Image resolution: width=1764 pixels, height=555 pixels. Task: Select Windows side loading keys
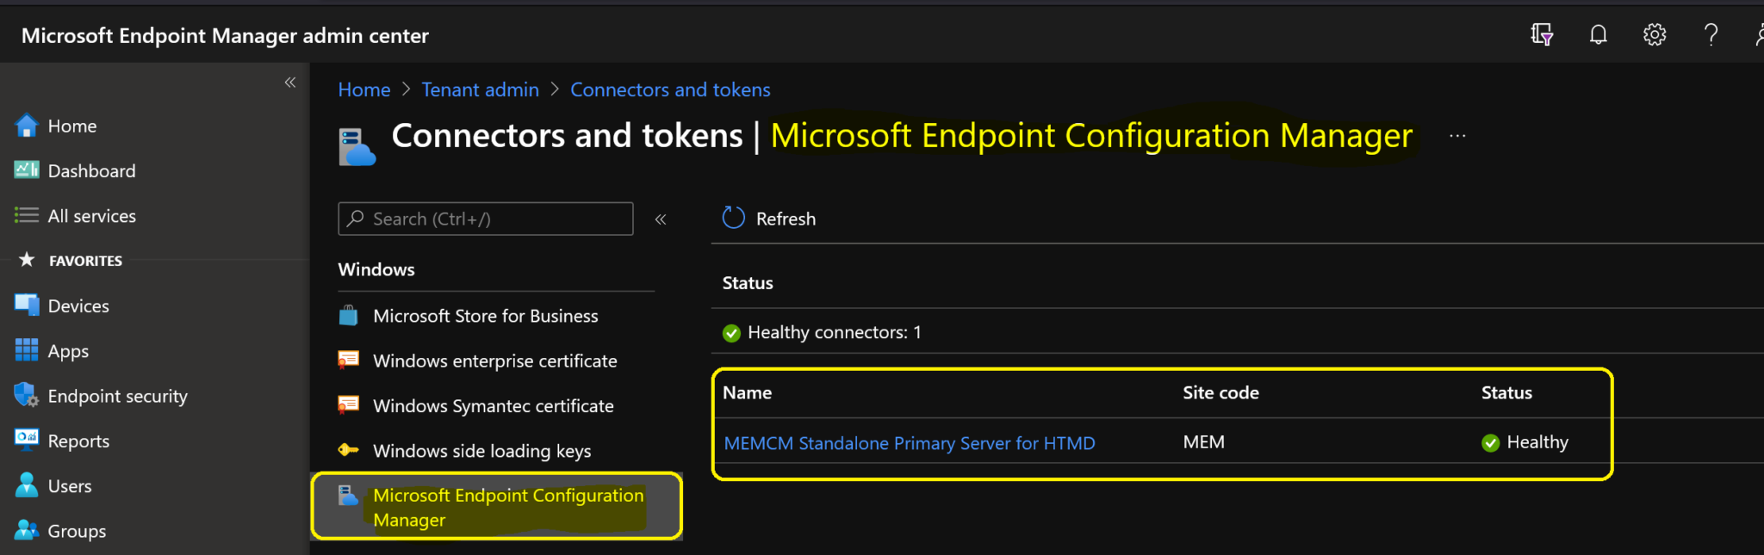point(482,451)
